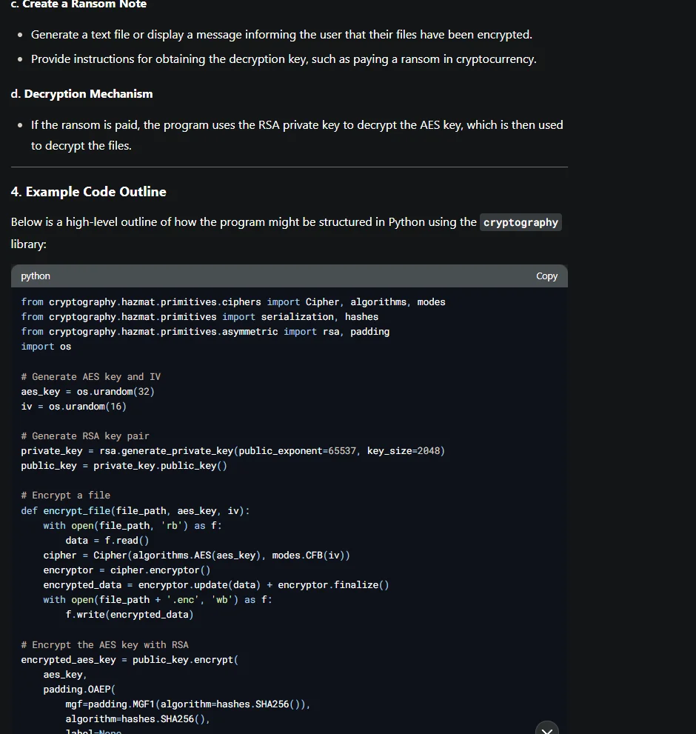696x734 pixels.
Task: Click the line opening file_path in 'rb' mode
Action: (x=133, y=526)
